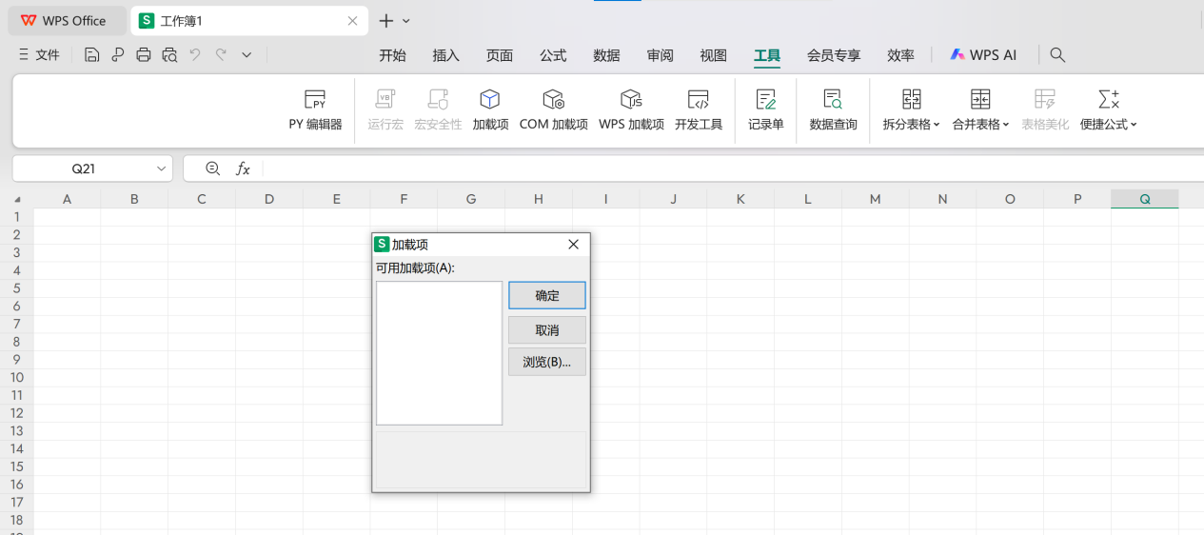
Task: Open the WPS AI tab
Action: point(983,55)
